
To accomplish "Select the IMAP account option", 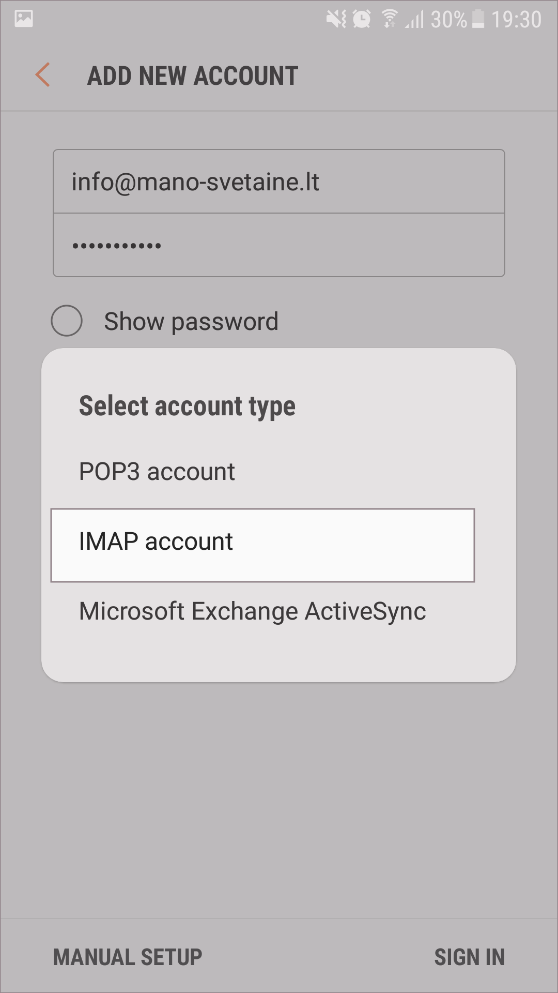I will [x=262, y=545].
